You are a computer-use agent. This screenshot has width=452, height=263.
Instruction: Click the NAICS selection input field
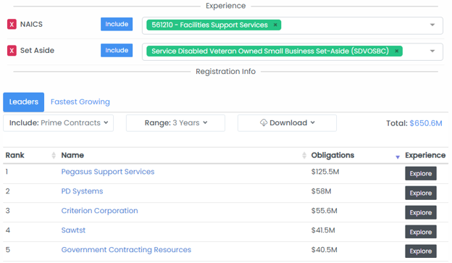point(293,25)
